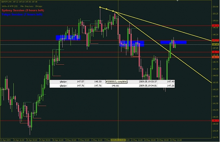Screen dimensions: 220x142
Task: Click the orange 146.22 price level label
Action: (215, 57)
